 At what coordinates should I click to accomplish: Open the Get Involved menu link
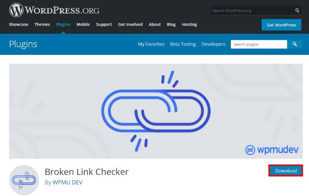[x=130, y=25]
